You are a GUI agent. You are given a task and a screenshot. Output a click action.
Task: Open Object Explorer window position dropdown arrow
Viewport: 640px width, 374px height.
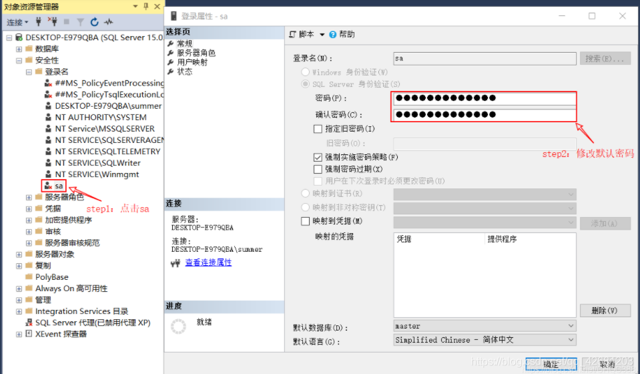tap(135, 6)
